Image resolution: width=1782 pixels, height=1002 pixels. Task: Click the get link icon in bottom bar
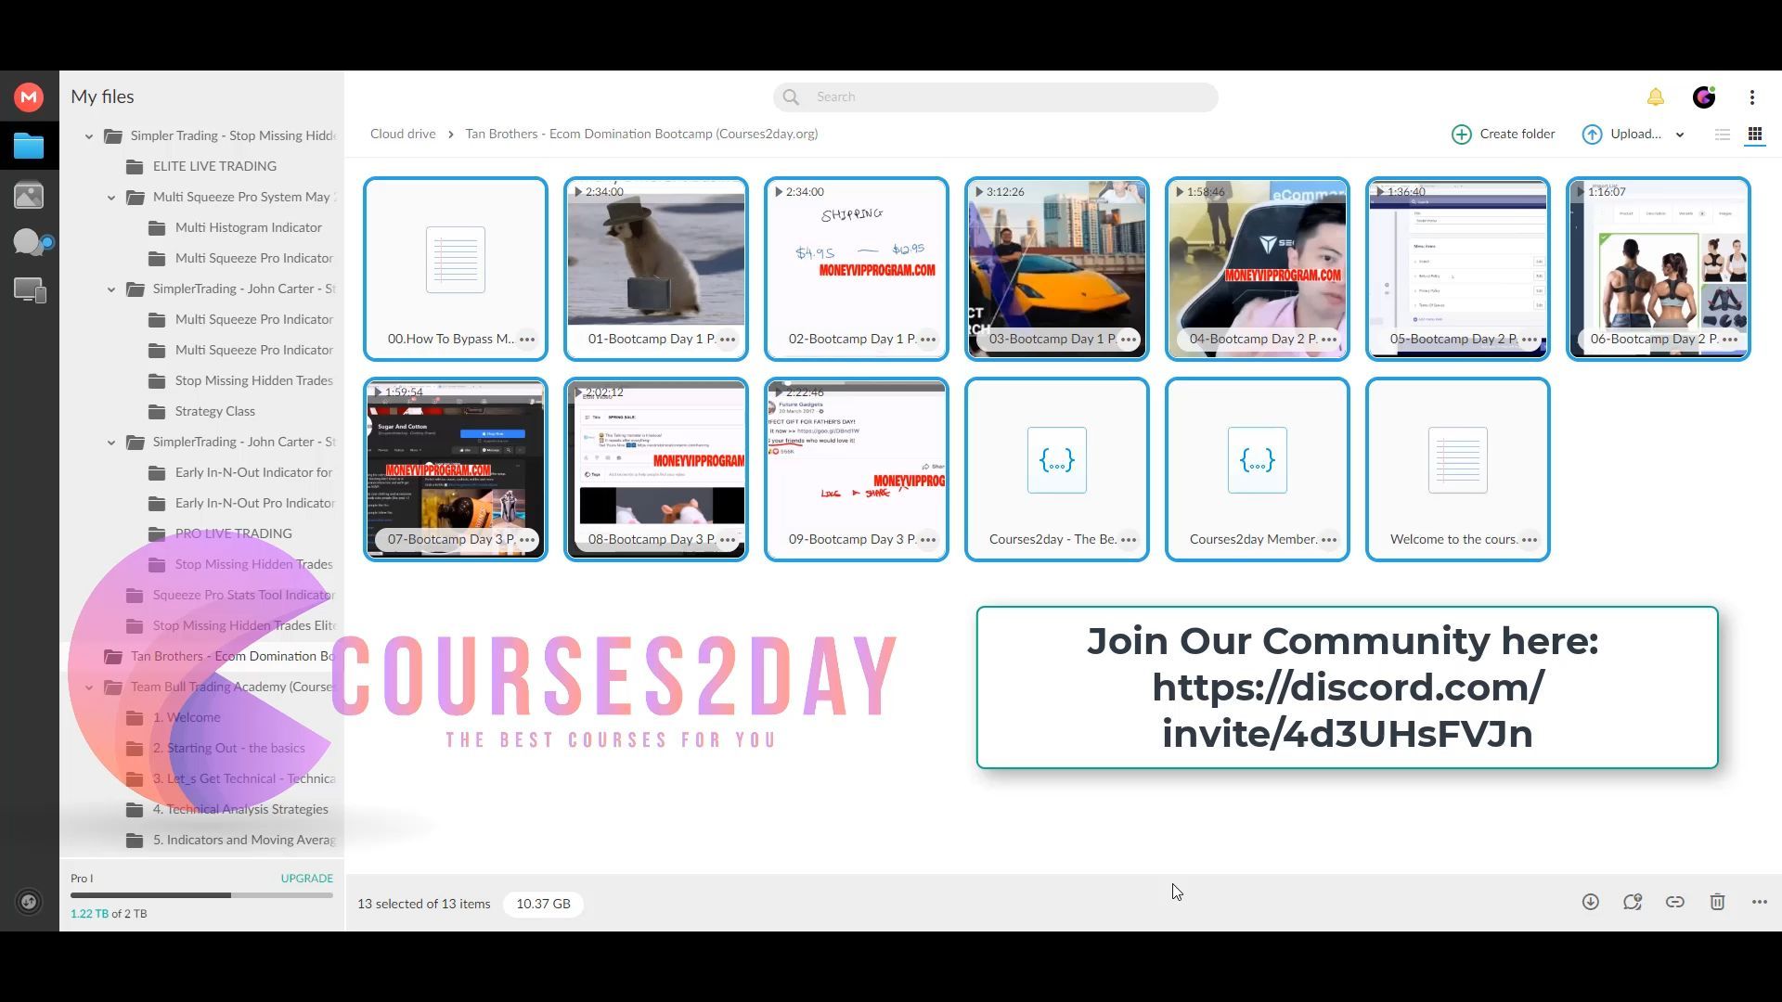1675,902
